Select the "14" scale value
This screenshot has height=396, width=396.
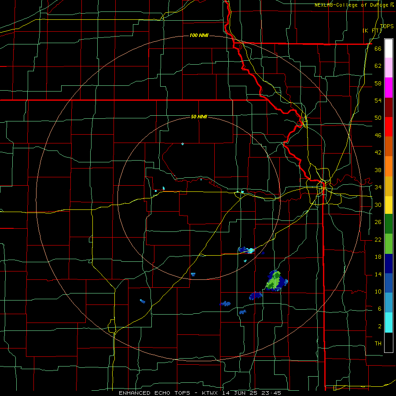coord(378,274)
